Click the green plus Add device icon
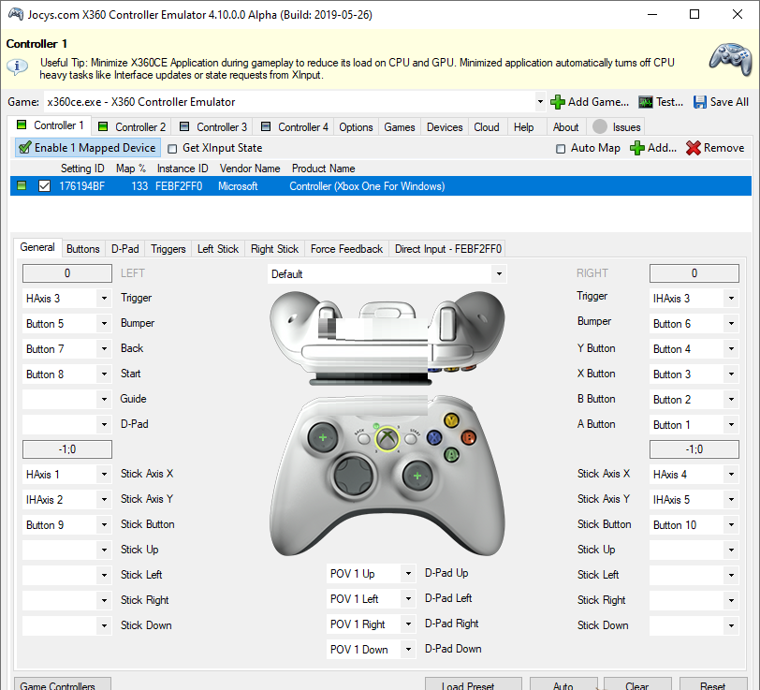This screenshot has height=690, width=760. coord(637,148)
